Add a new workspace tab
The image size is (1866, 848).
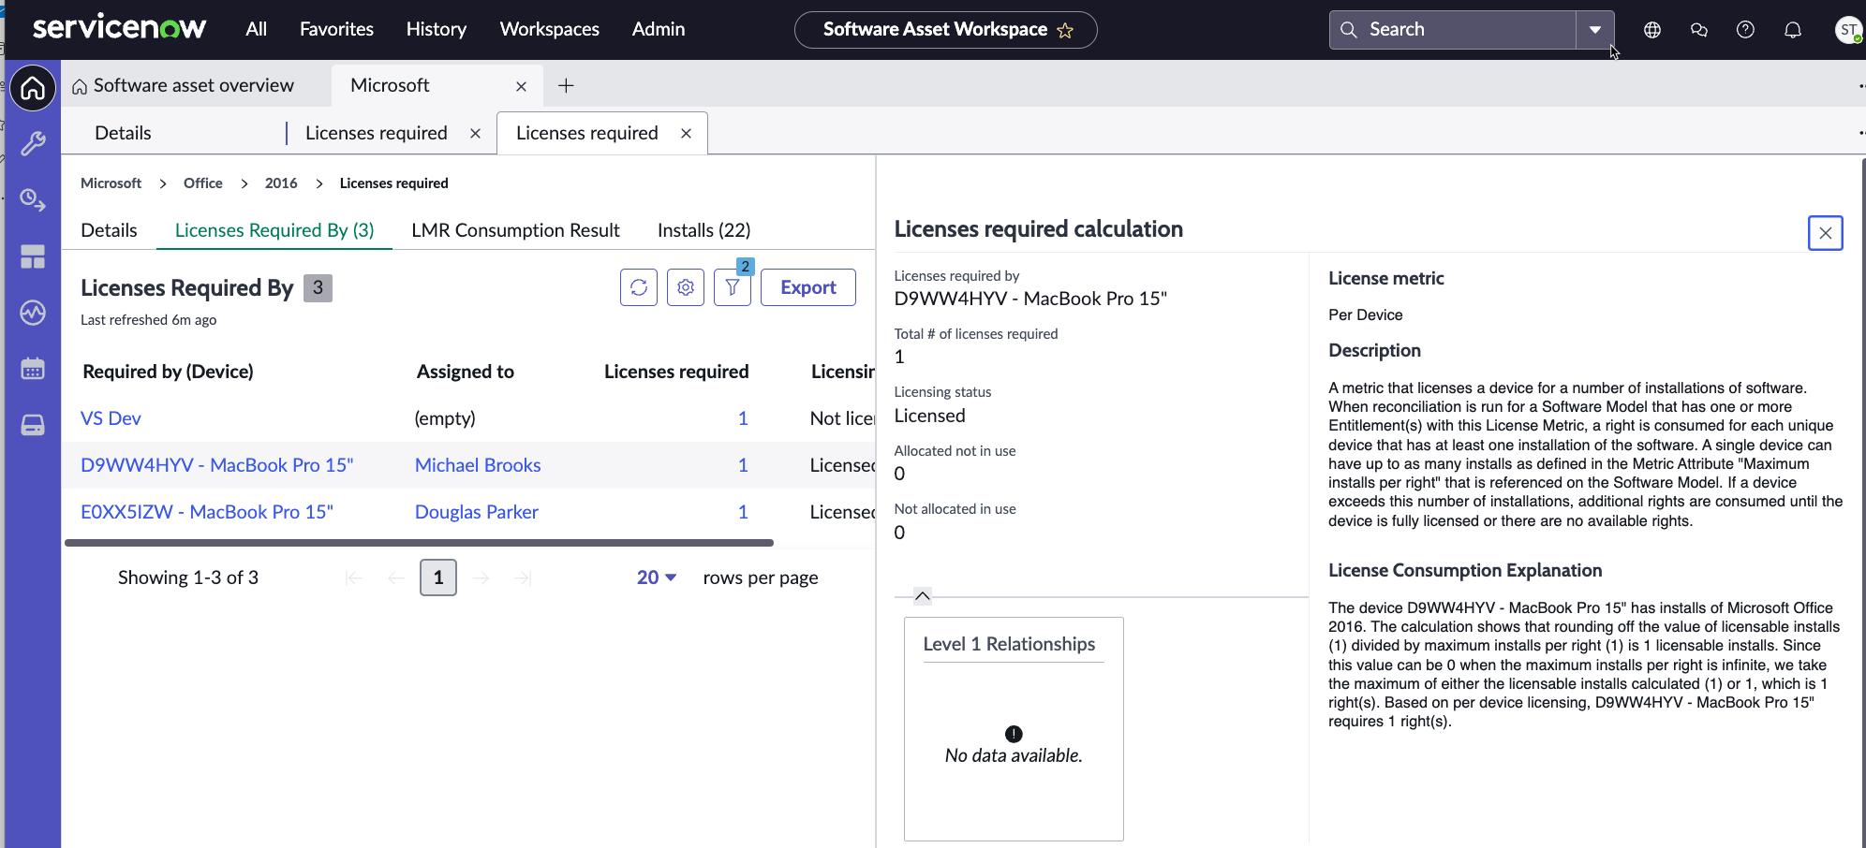point(566,86)
